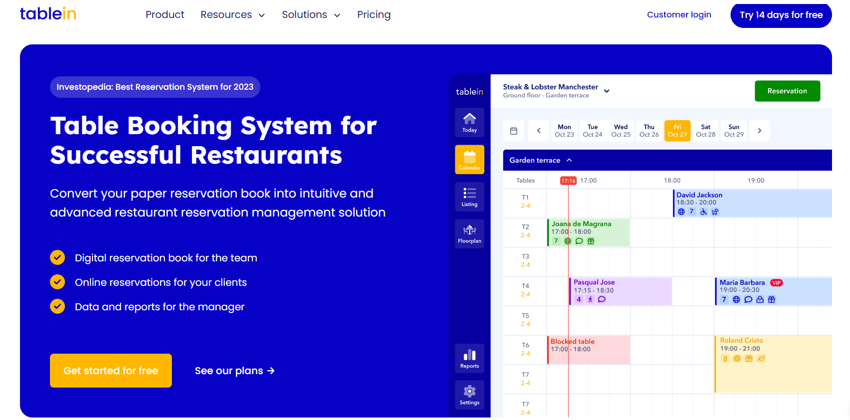Click high chair icon on David Jackson booking
Image resolution: width=850 pixels, height=420 pixels.
coord(715,211)
